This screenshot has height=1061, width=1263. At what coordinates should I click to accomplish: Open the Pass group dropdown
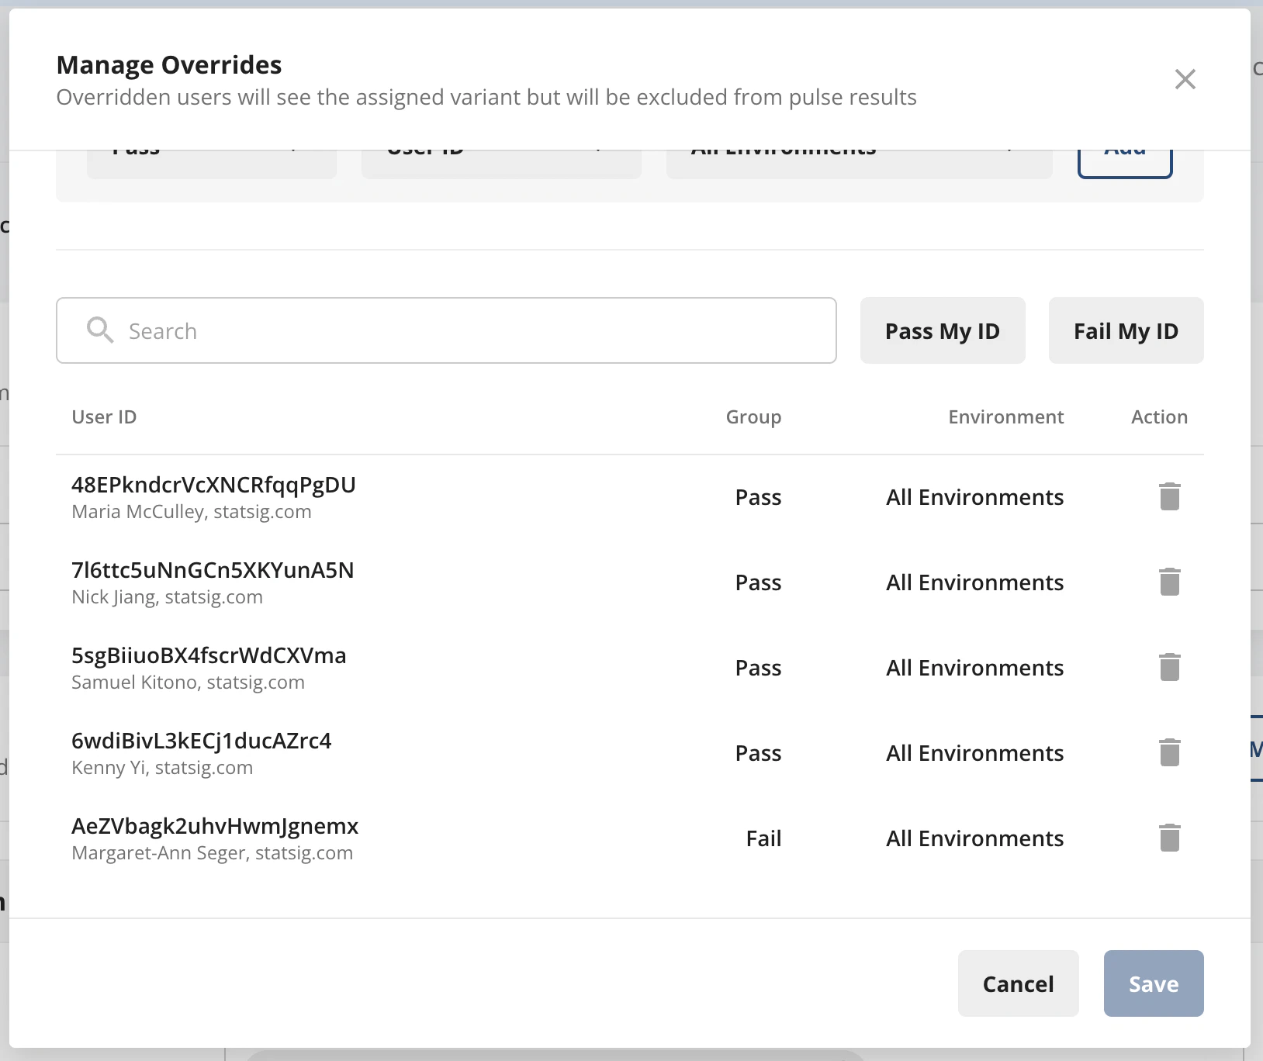click(211, 152)
